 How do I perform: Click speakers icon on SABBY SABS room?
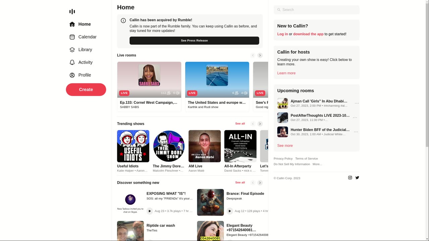point(178,93)
